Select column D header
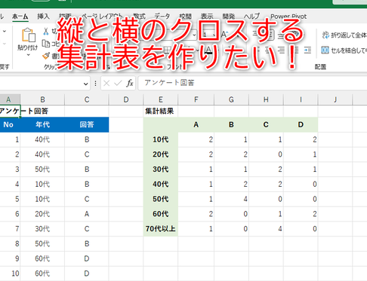The width and height of the screenshot is (367, 281). pos(126,99)
